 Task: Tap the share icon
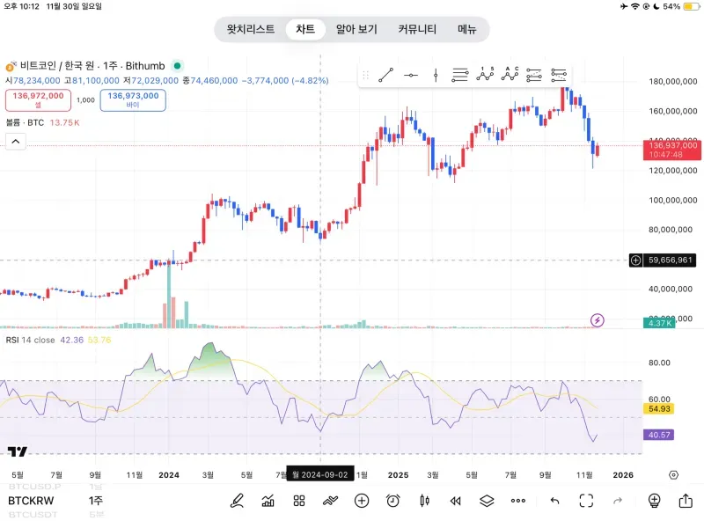coord(686,501)
